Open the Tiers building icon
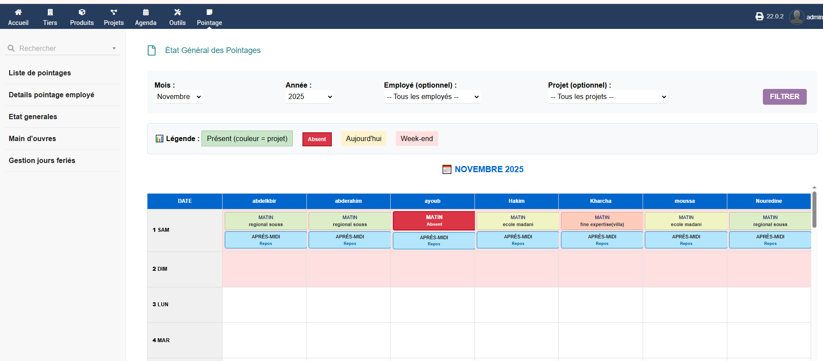Screen dimensions: 823x361 pyautogui.click(x=50, y=12)
